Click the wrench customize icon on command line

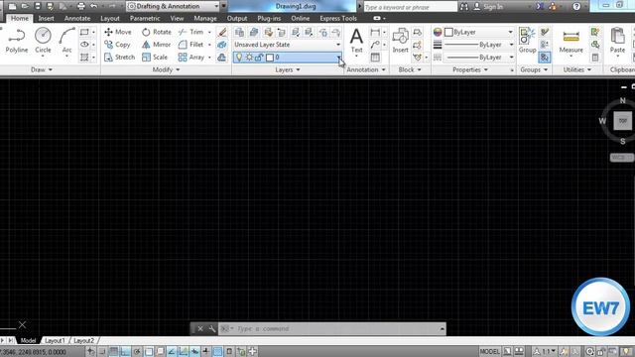211,328
